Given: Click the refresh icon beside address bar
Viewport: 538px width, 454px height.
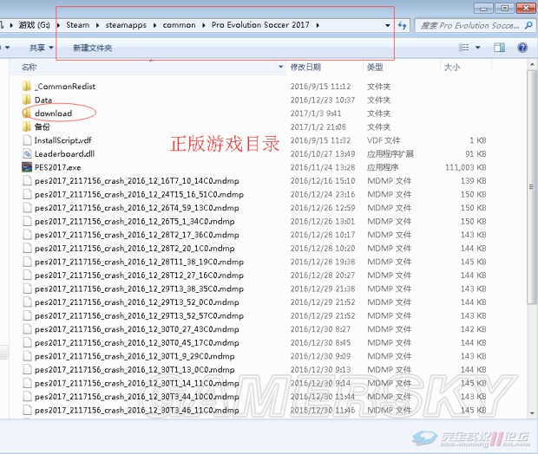Looking at the screenshot, I should [402, 26].
